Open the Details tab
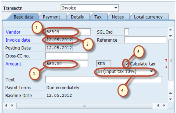176x113 pixels. click(77, 17)
